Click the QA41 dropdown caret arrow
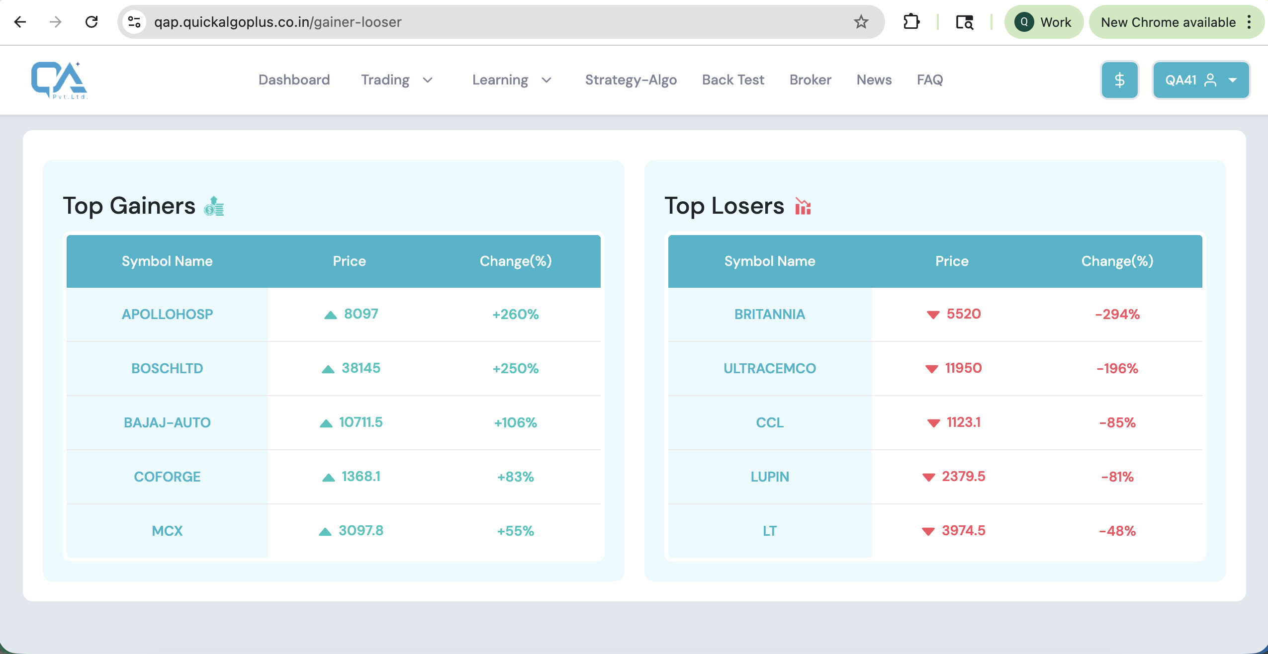 1233,80
